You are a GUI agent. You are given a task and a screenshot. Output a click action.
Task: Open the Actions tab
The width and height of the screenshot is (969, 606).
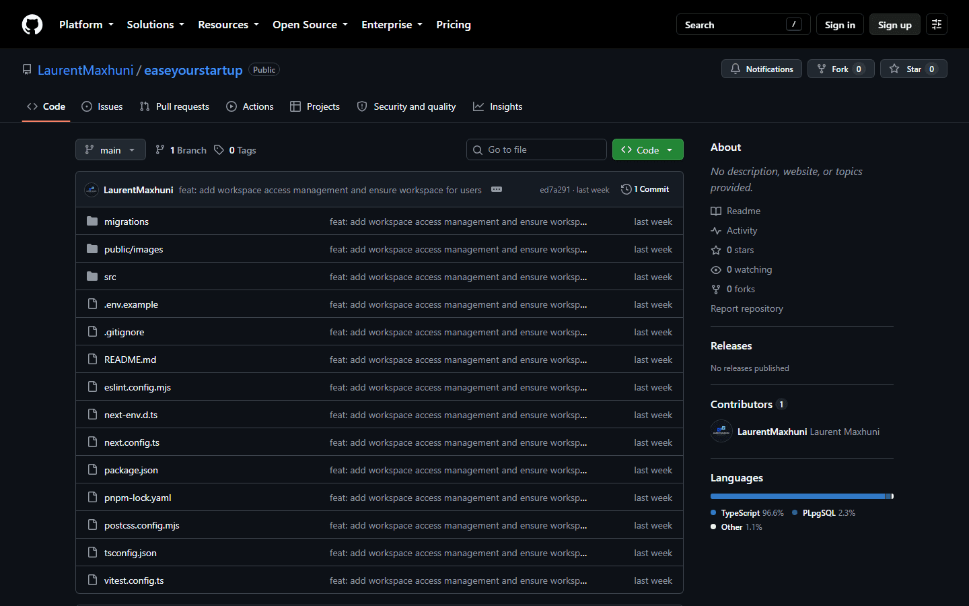[x=250, y=106]
